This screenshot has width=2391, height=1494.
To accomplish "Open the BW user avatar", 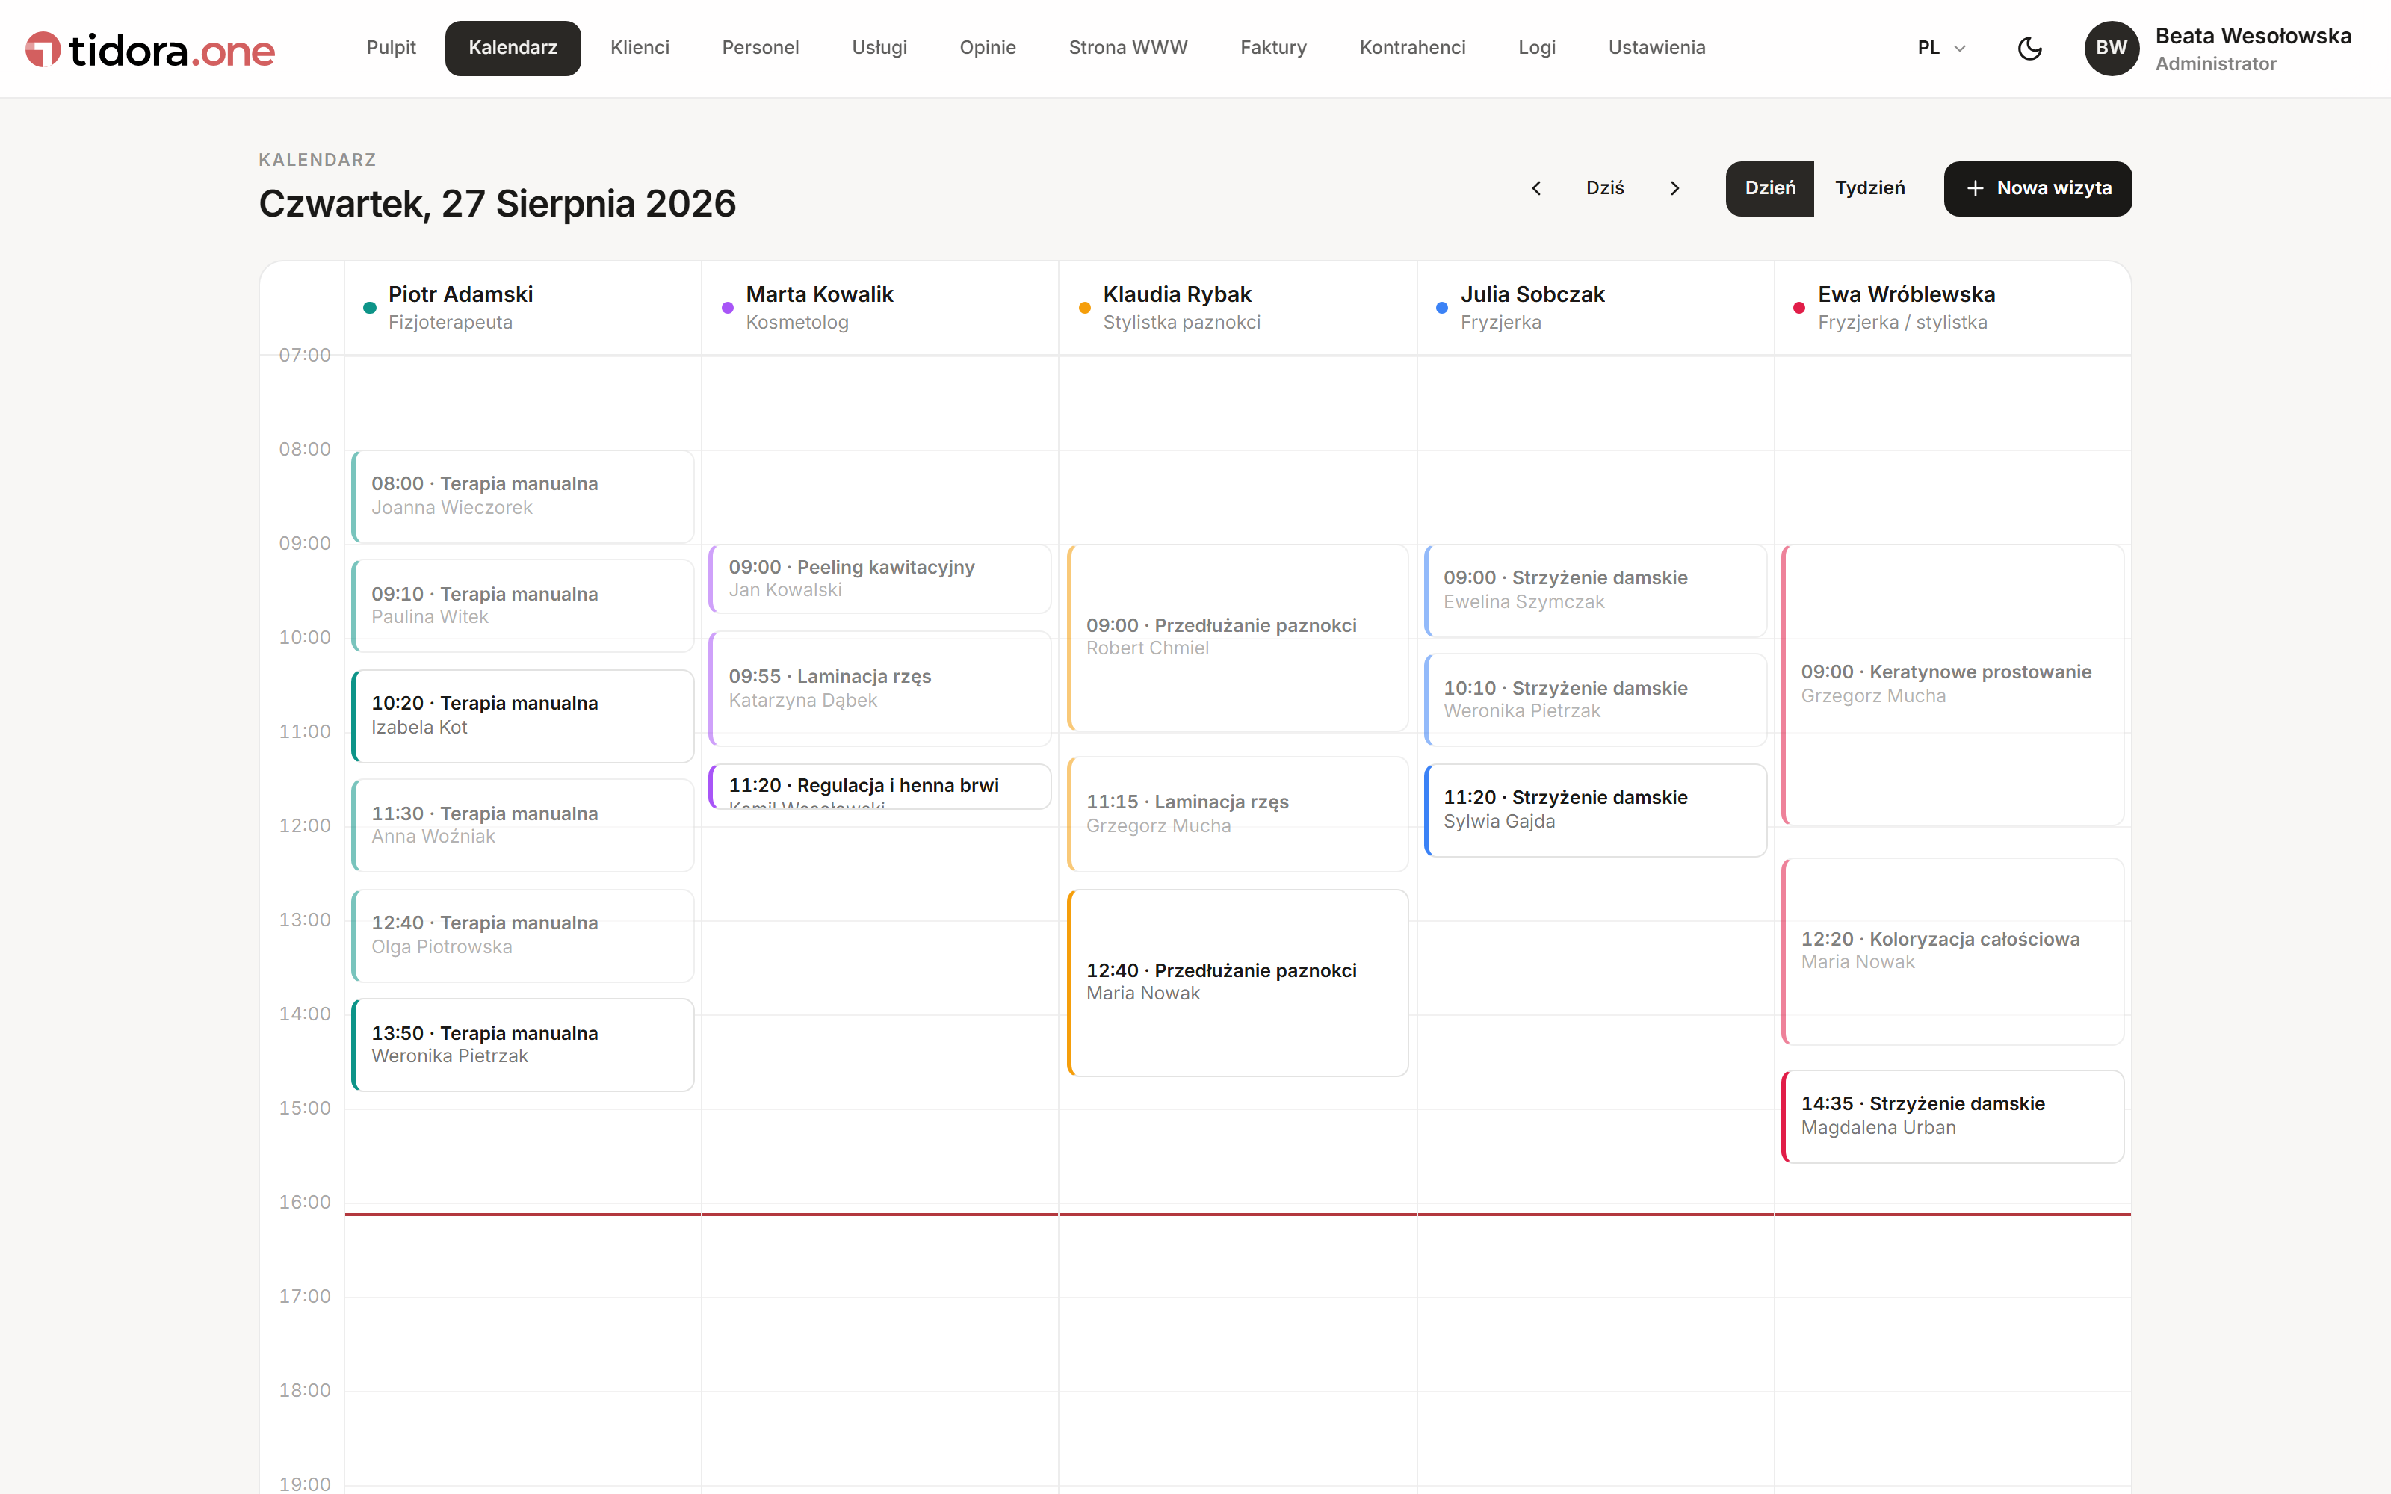I will point(2112,49).
